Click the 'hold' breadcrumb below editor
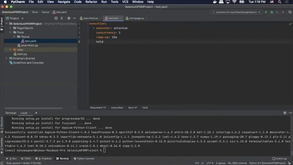Image resolution: width=293 pixels, height=165 pixels. point(145,108)
